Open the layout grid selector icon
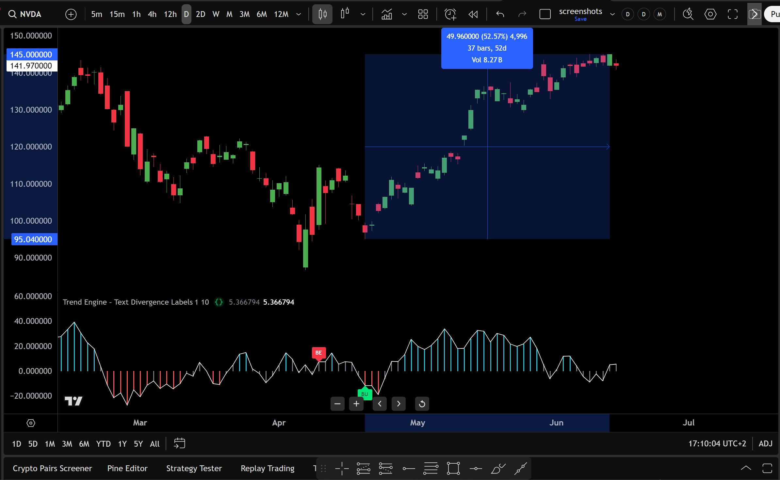Screen dimensions: 780x480 tap(423, 14)
